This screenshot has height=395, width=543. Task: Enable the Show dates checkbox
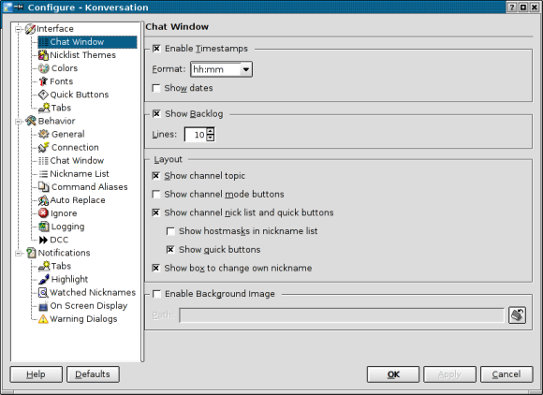click(x=156, y=88)
